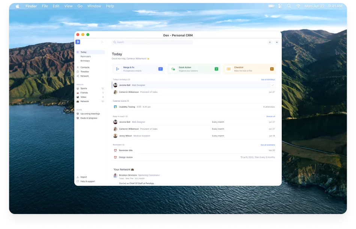Open the Merge & fix duplicate contacts icon

117,69
